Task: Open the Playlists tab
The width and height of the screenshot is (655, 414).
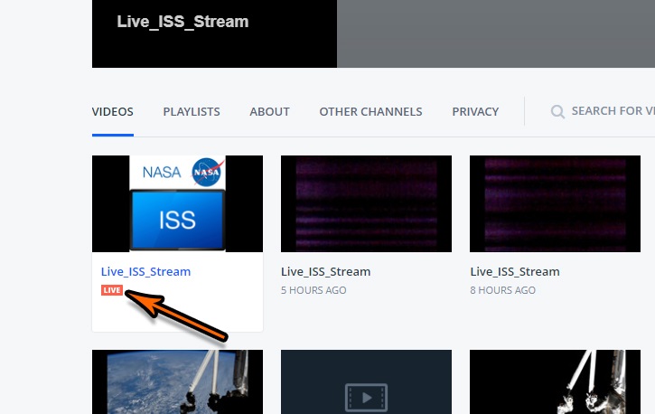Action: [192, 112]
